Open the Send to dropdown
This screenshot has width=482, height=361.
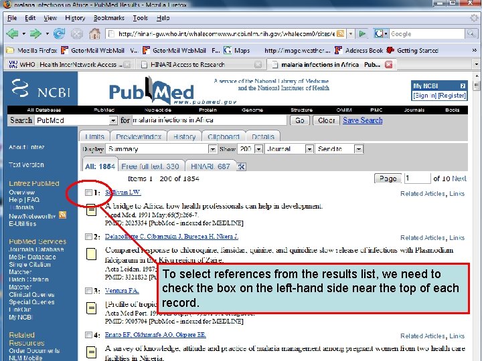tap(359, 149)
